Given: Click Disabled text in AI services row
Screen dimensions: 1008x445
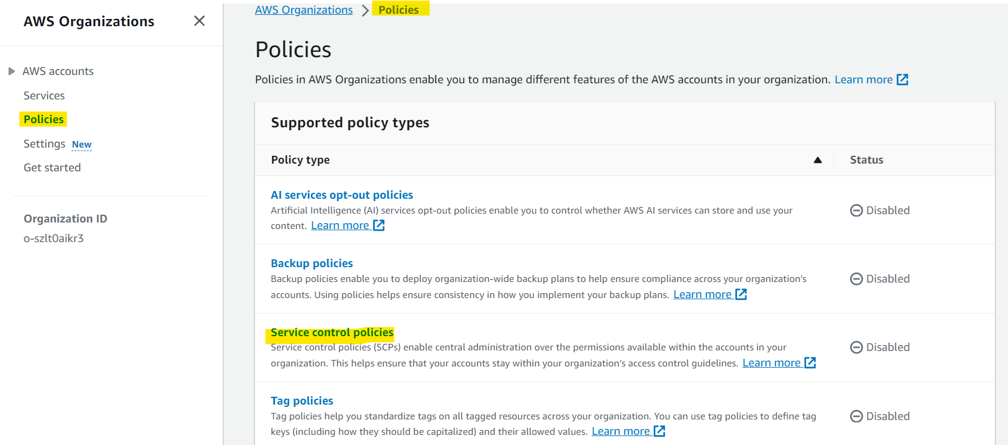Looking at the screenshot, I should [x=888, y=211].
